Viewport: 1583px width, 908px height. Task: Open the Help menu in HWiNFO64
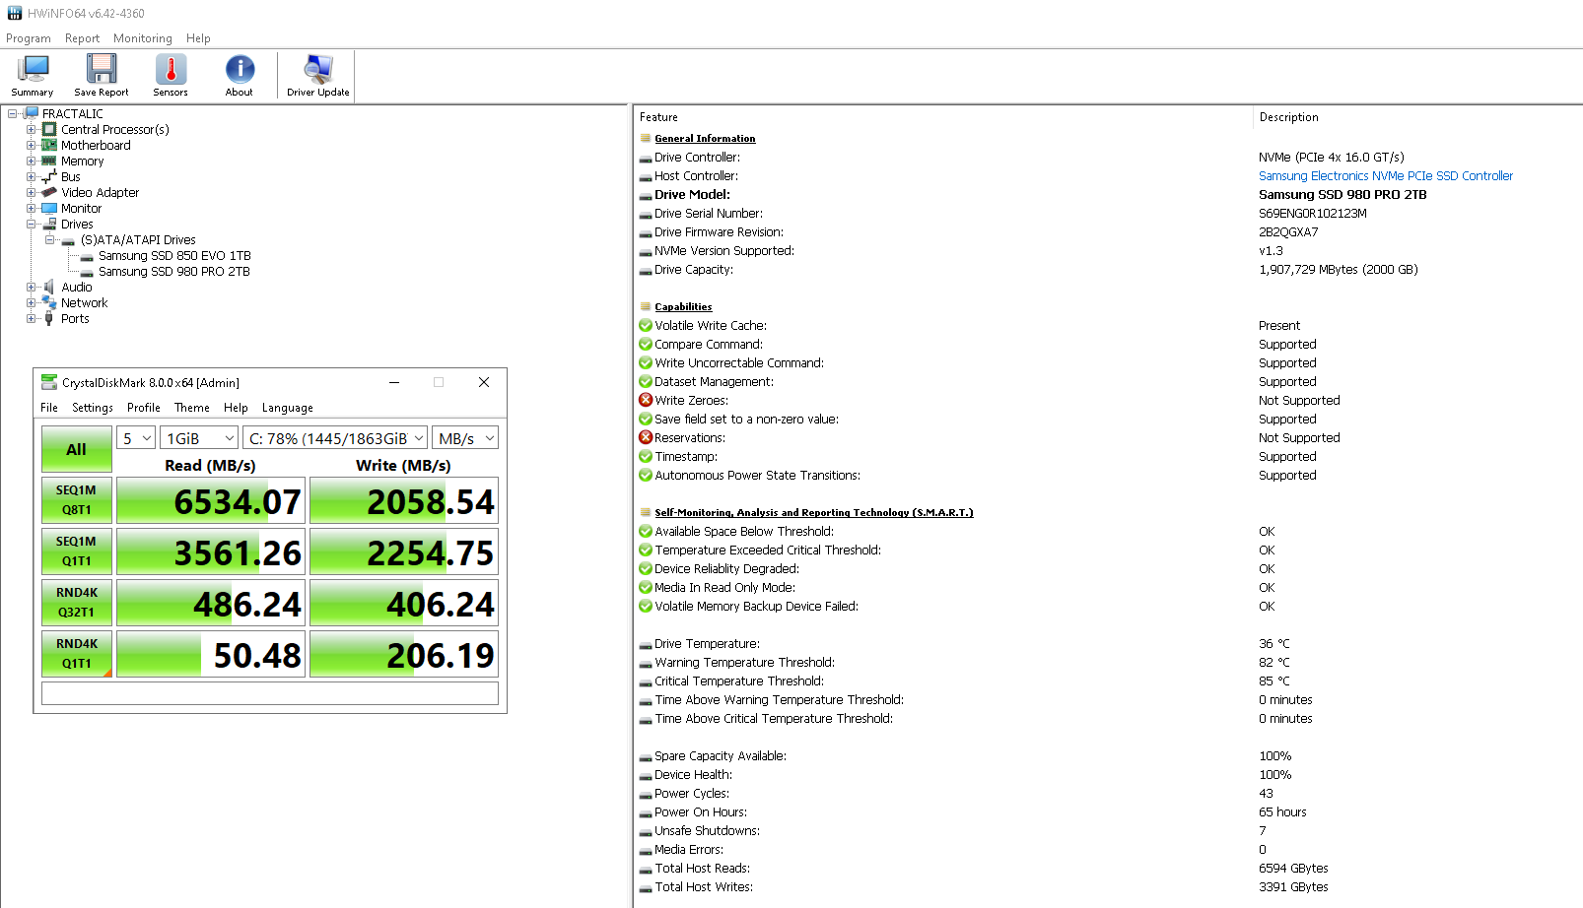pyautogui.click(x=198, y=38)
